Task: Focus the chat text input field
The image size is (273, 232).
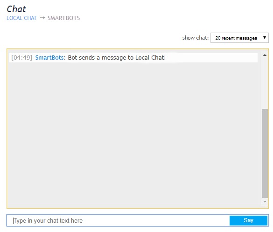Action: (118, 220)
